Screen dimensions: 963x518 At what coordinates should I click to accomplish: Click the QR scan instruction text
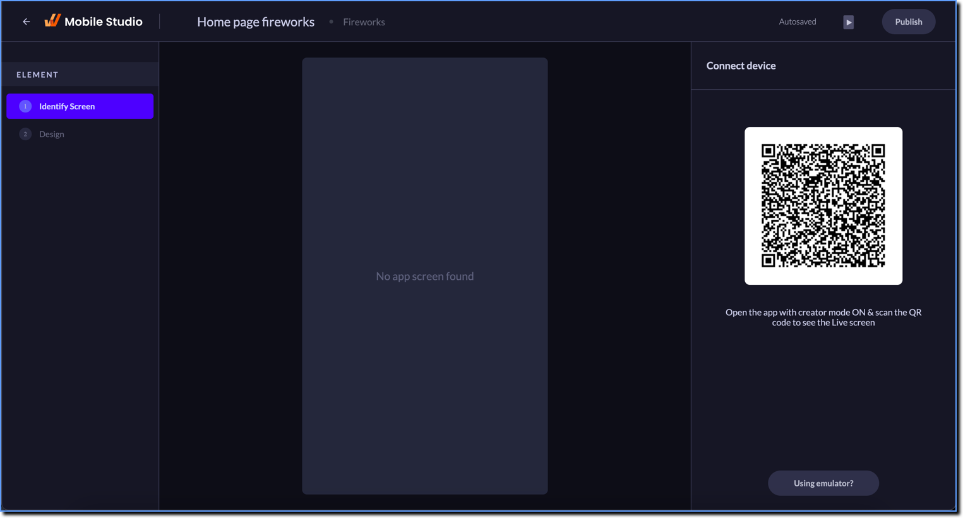click(x=823, y=317)
